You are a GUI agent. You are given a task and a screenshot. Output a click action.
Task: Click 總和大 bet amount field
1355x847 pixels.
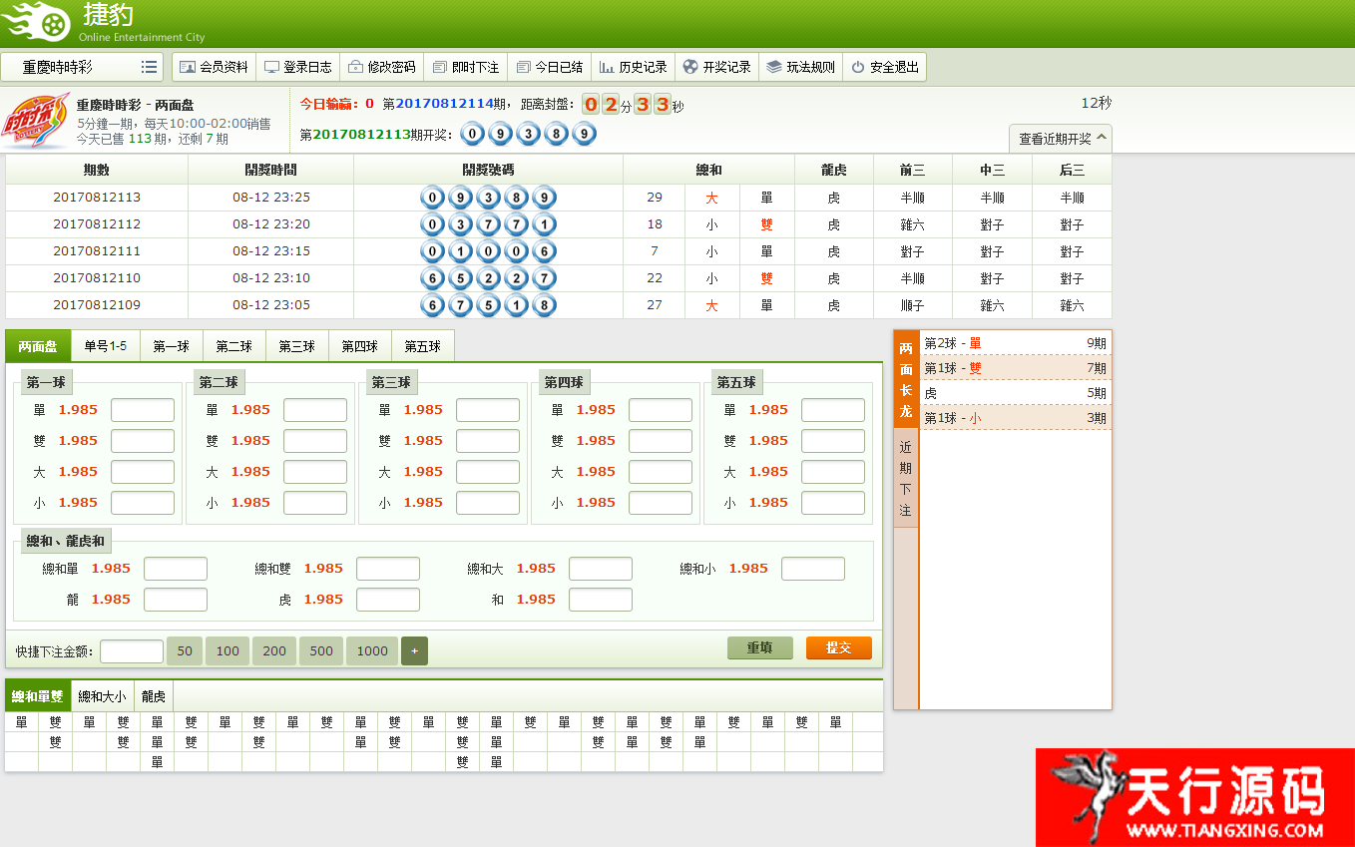[x=601, y=569]
